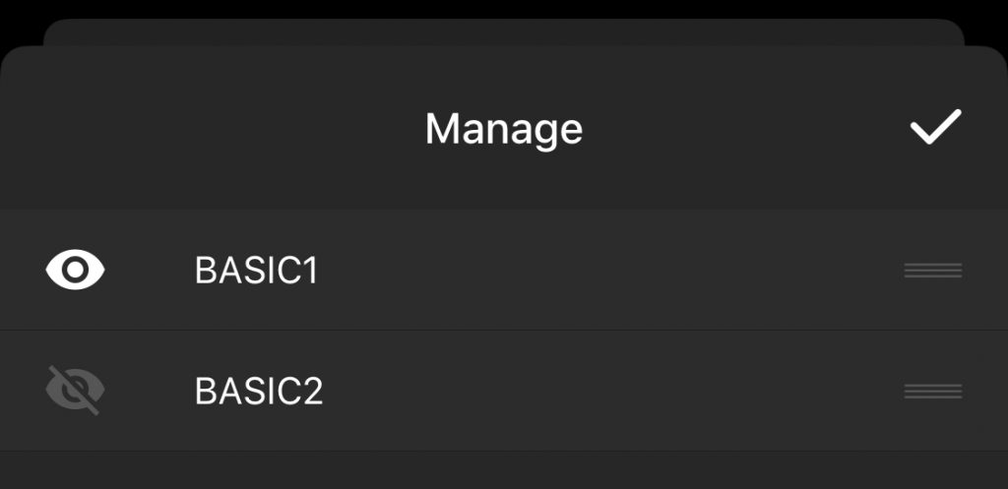Click the greyed slashed eye icon
The width and height of the screenshot is (1008, 489).
pyautogui.click(x=75, y=391)
